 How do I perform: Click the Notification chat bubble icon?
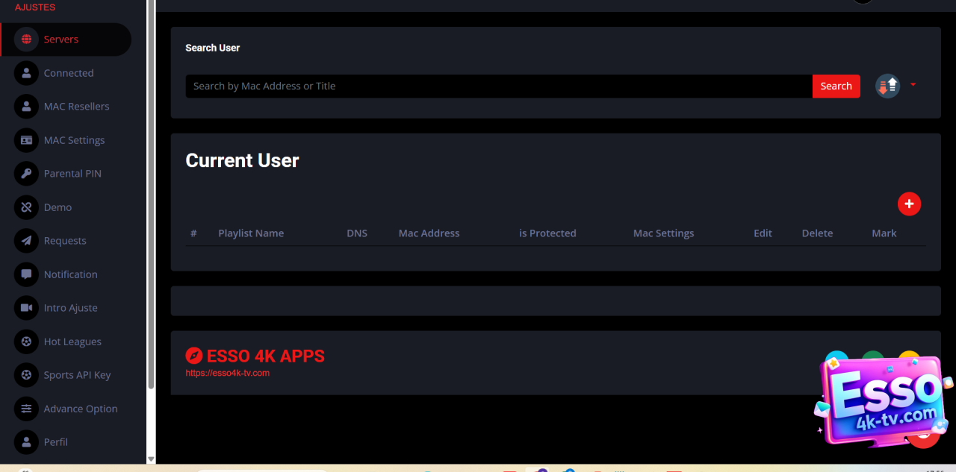pyautogui.click(x=27, y=274)
